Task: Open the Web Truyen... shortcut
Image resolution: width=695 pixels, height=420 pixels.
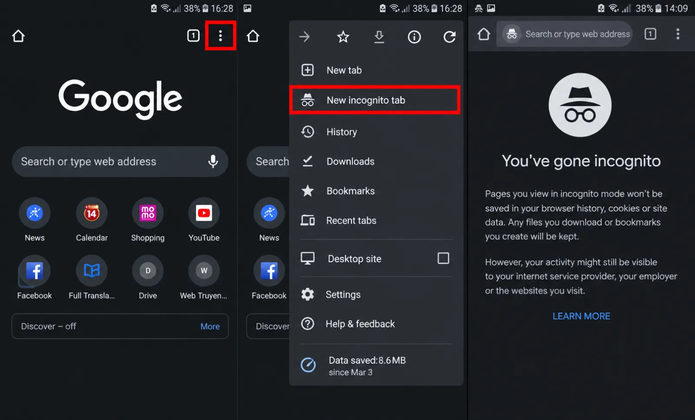Action: (204, 278)
